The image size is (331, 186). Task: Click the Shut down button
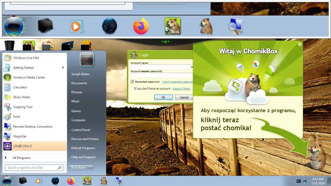tap(78, 168)
